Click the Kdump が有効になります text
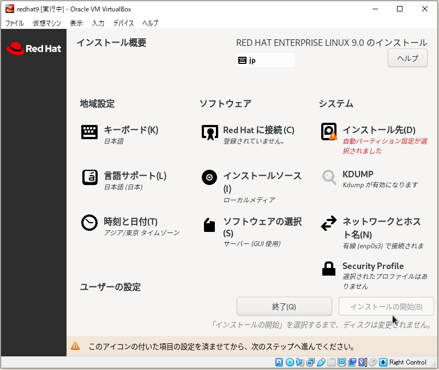Image resolution: width=439 pixels, height=370 pixels. coord(380,185)
